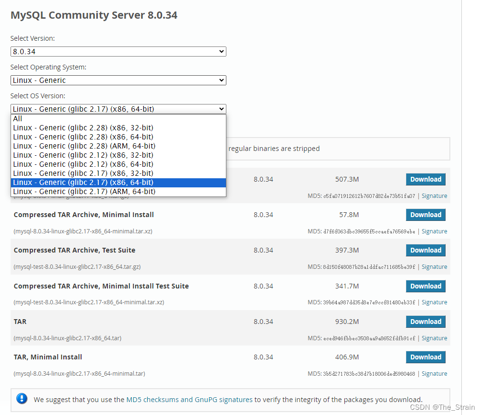482x415 pixels.
Task: Open Signature link for 406.9M TAR
Action: tap(435, 374)
